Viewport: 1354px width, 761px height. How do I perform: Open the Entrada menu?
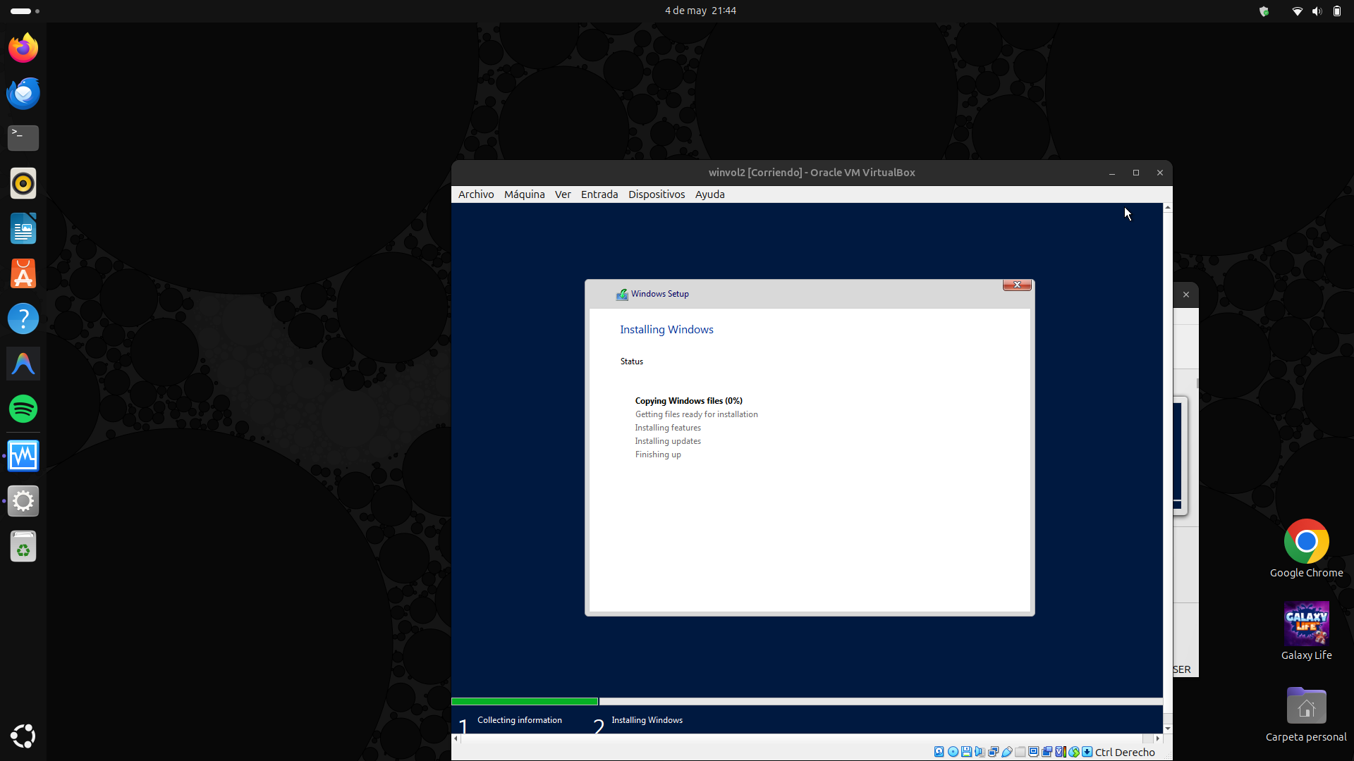599,194
